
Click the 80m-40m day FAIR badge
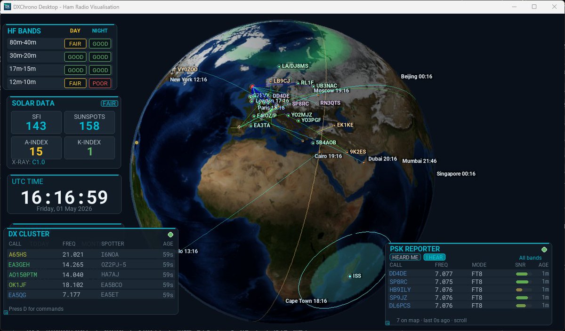(x=75, y=44)
